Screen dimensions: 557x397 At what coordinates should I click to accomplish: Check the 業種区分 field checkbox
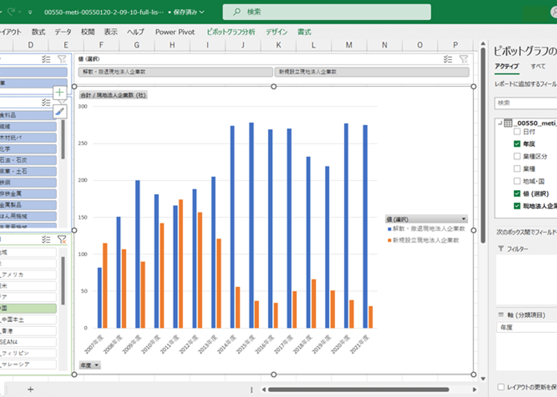click(x=517, y=156)
